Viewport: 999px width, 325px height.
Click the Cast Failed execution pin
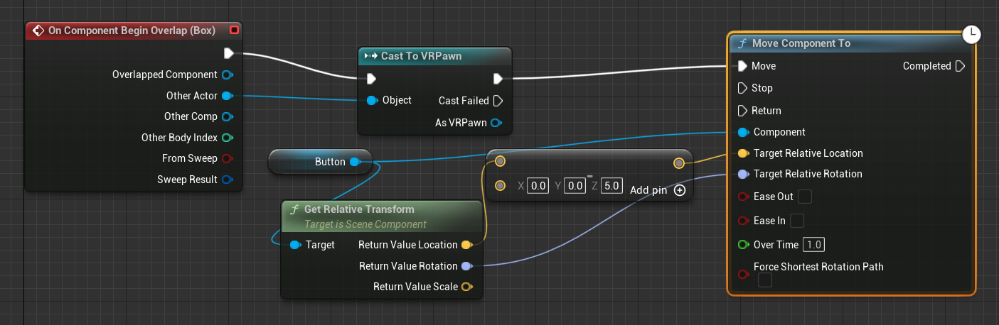[x=498, y=101]
